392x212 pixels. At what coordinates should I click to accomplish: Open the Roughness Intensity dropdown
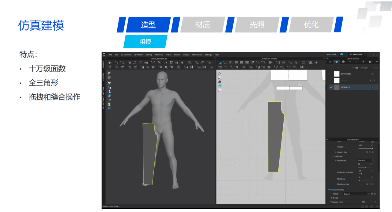coord(366,160)
